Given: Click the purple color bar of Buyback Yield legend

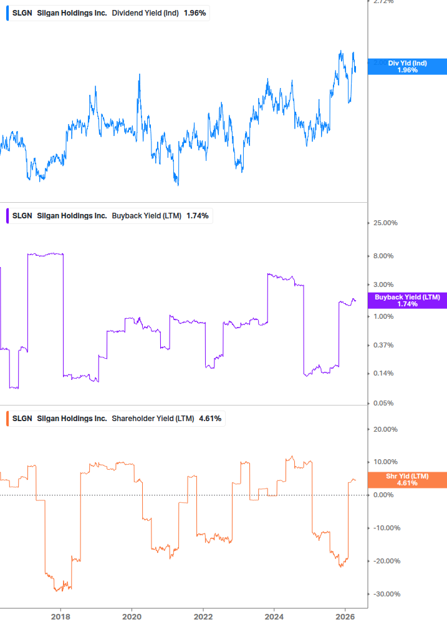Looking at the screenshot, I should [7, 216].
